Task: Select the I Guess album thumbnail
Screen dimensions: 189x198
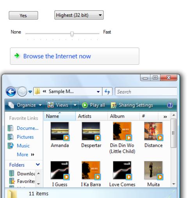Action: coord(60,170)
